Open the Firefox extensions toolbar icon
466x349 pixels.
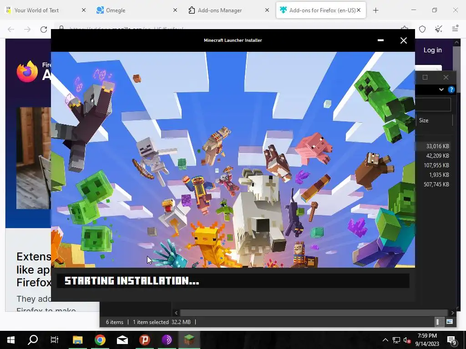[x=439, y=29]
